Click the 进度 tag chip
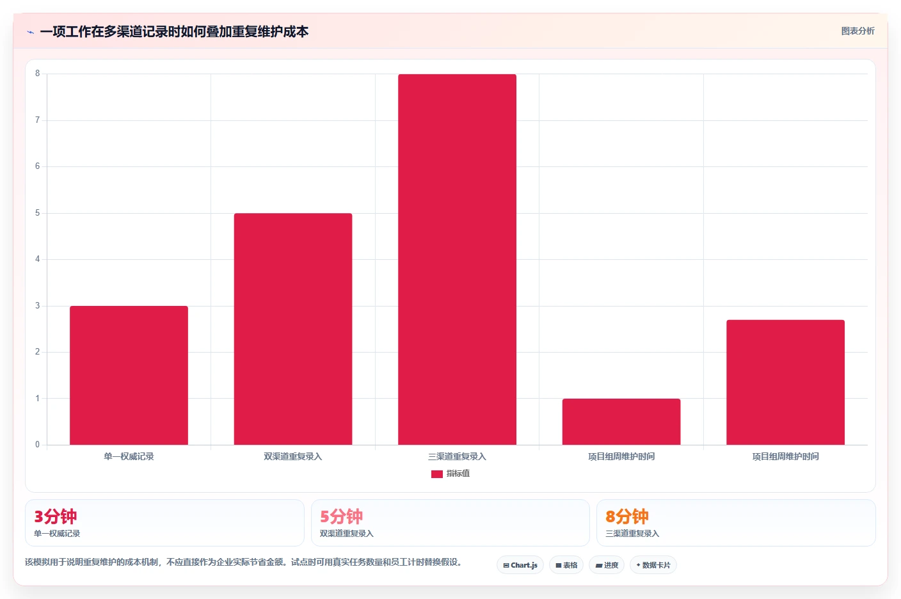The height and width of the screenshot is (599, 901). pyautogui.click(x=607, y=565)
